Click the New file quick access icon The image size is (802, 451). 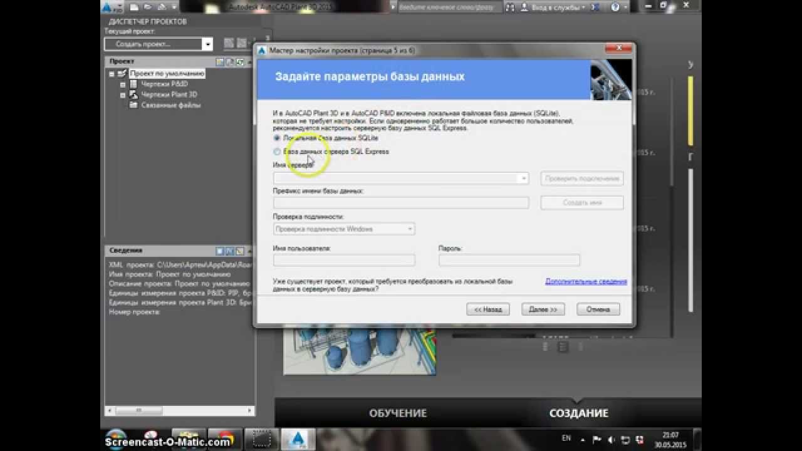133,8
